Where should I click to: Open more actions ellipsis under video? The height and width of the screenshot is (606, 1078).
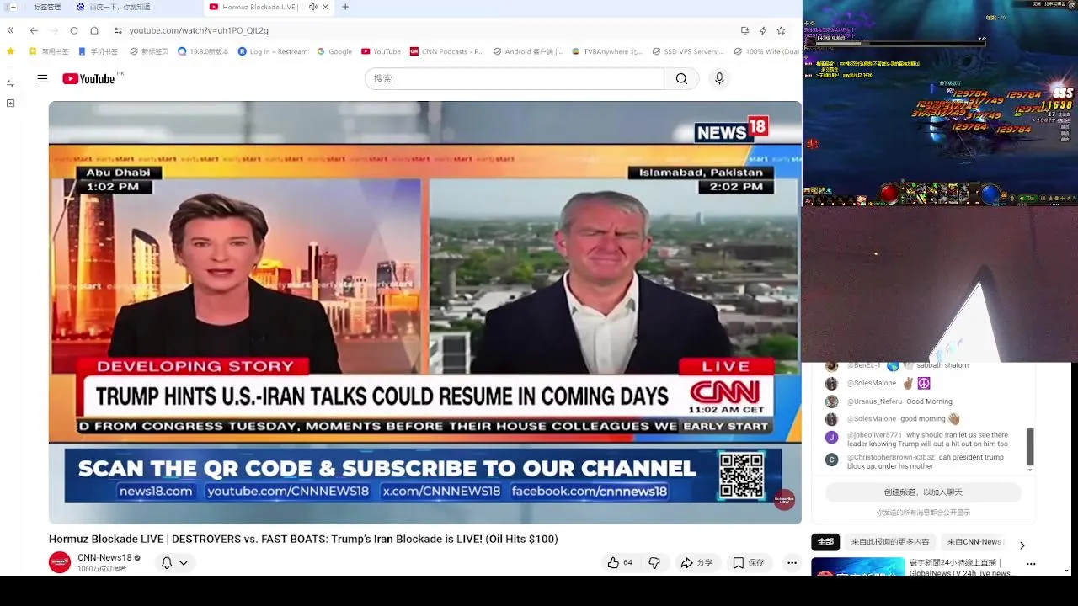coord(792,562)
